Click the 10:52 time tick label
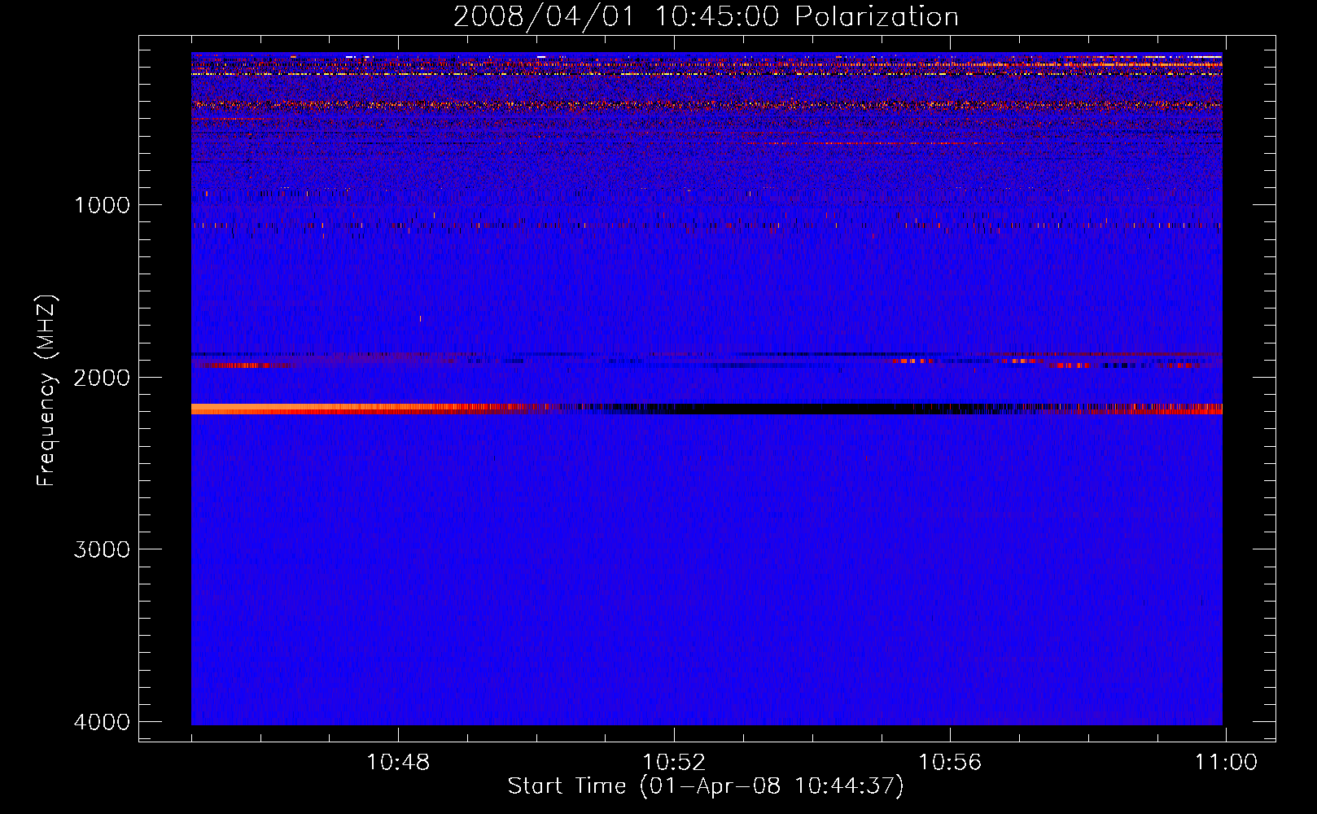The width and height of the screenshot is (1317, 814). pyautogui.click(x=674, y=763)
